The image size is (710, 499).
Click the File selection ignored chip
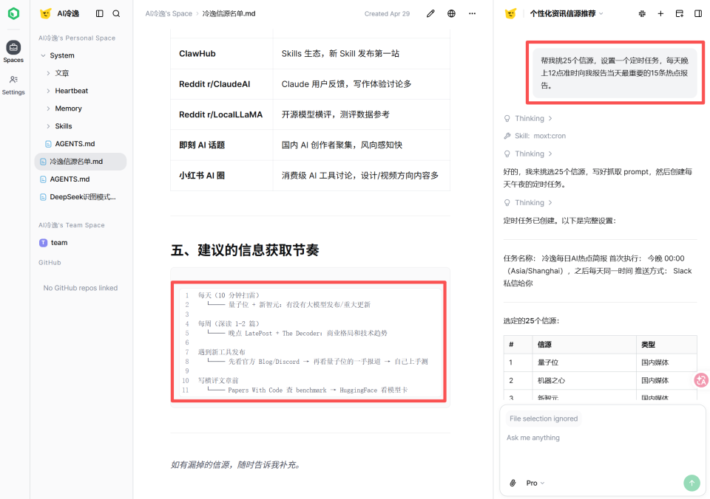point(544,419)
